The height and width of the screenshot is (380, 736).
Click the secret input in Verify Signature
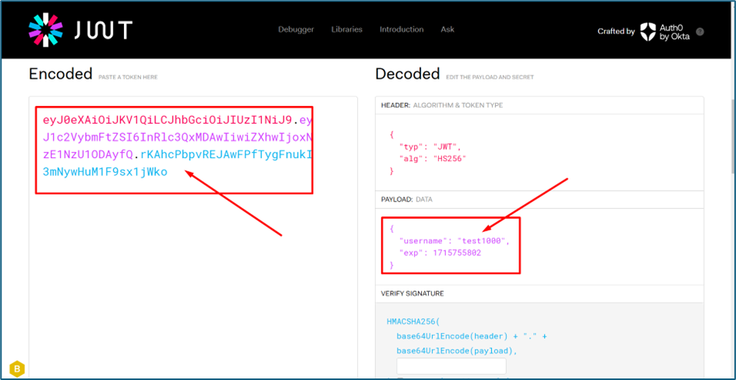(451, 366)
